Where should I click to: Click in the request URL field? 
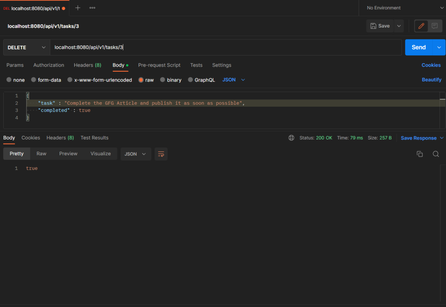click(226, 47)
